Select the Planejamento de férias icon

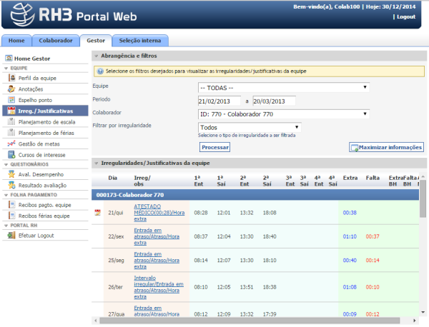pyautogui.click(x=11, y=133)
